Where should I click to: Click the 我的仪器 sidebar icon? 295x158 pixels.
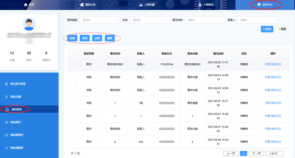pyautogui.click(x=7, y=97)
